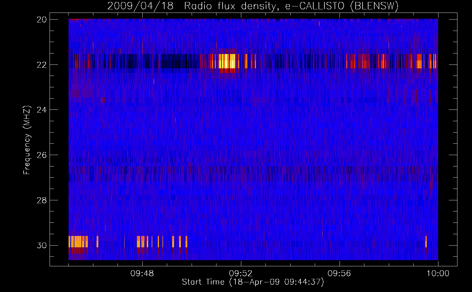Click the 20 MHz frequency tick label
Image resolution: width=472 pixels, height=292 pixels.
coord(42,19)
